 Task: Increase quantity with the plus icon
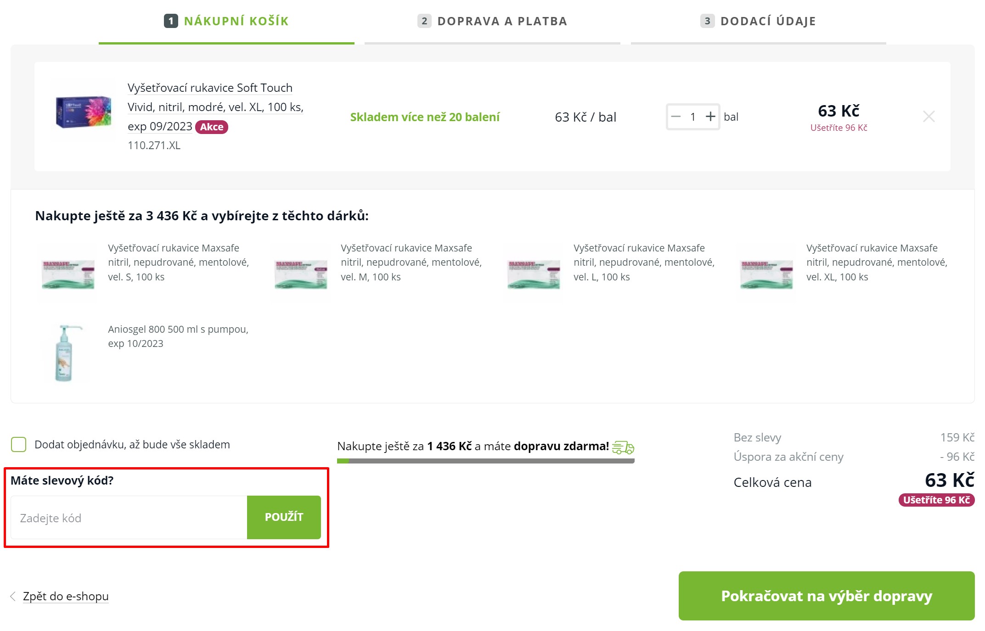(710, 117)
